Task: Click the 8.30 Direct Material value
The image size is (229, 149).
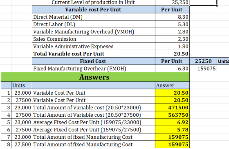Action: point(172,17)
